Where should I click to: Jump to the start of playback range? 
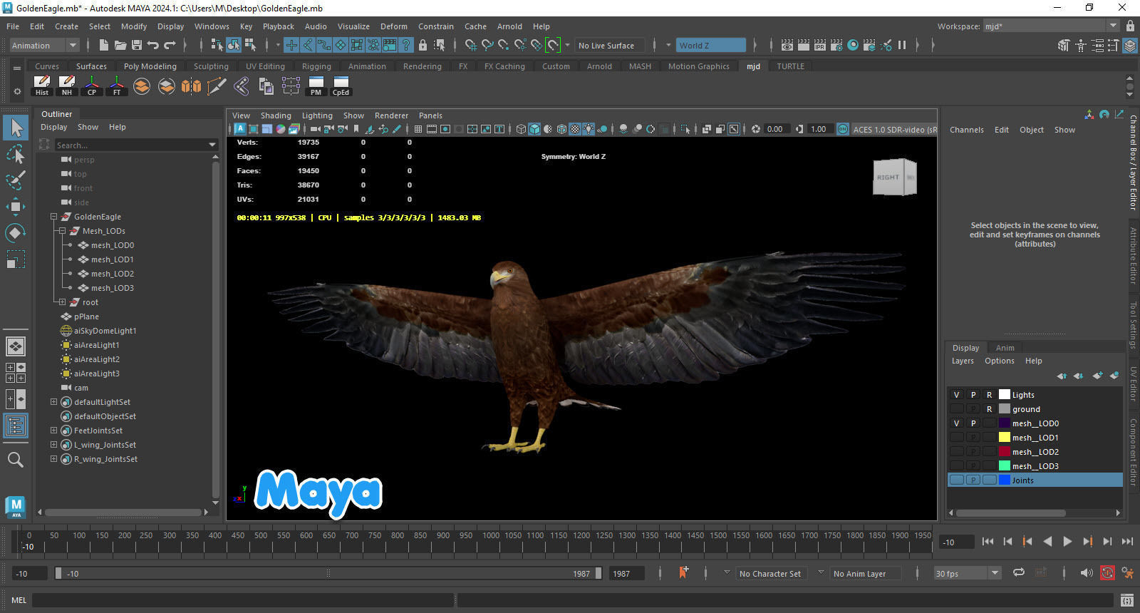click(x=988, y=542)
